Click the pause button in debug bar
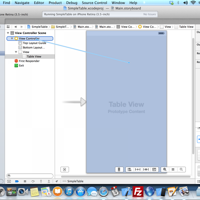 (x=25, y=181)
